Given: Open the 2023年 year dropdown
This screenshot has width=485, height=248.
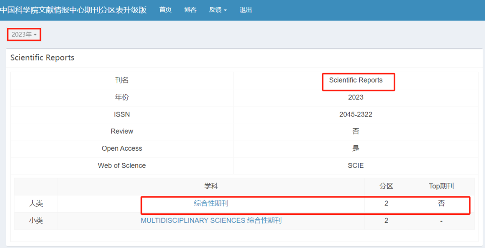Looking at the screenshot, I should [x=24, y=35].
